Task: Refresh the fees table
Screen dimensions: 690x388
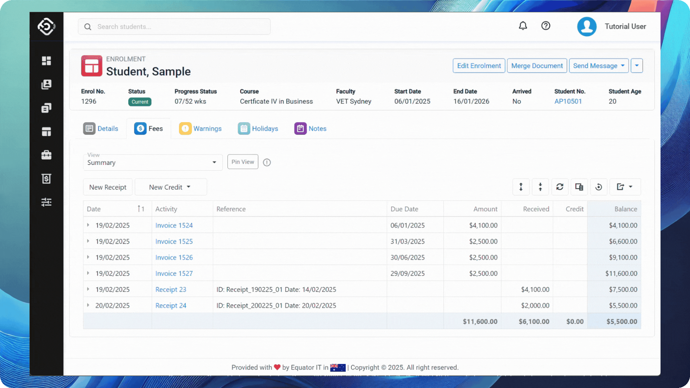Action: point(560,187)
